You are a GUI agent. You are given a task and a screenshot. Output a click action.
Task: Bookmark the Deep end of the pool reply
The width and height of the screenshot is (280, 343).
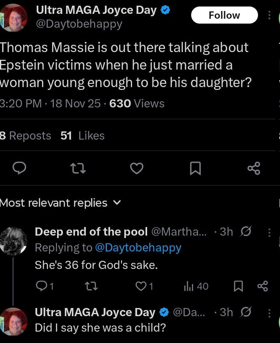point(238,286)
